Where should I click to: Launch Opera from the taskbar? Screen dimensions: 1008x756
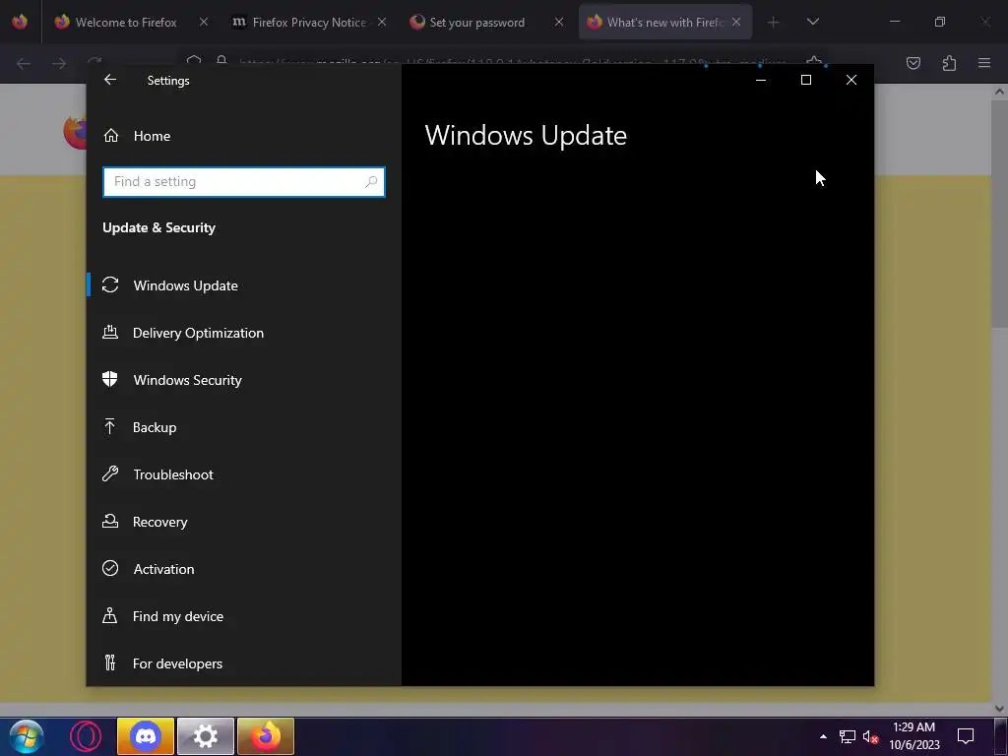[x=86, y=736]
